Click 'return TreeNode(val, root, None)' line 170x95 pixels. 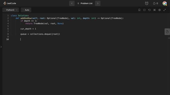tap(44, 23)
